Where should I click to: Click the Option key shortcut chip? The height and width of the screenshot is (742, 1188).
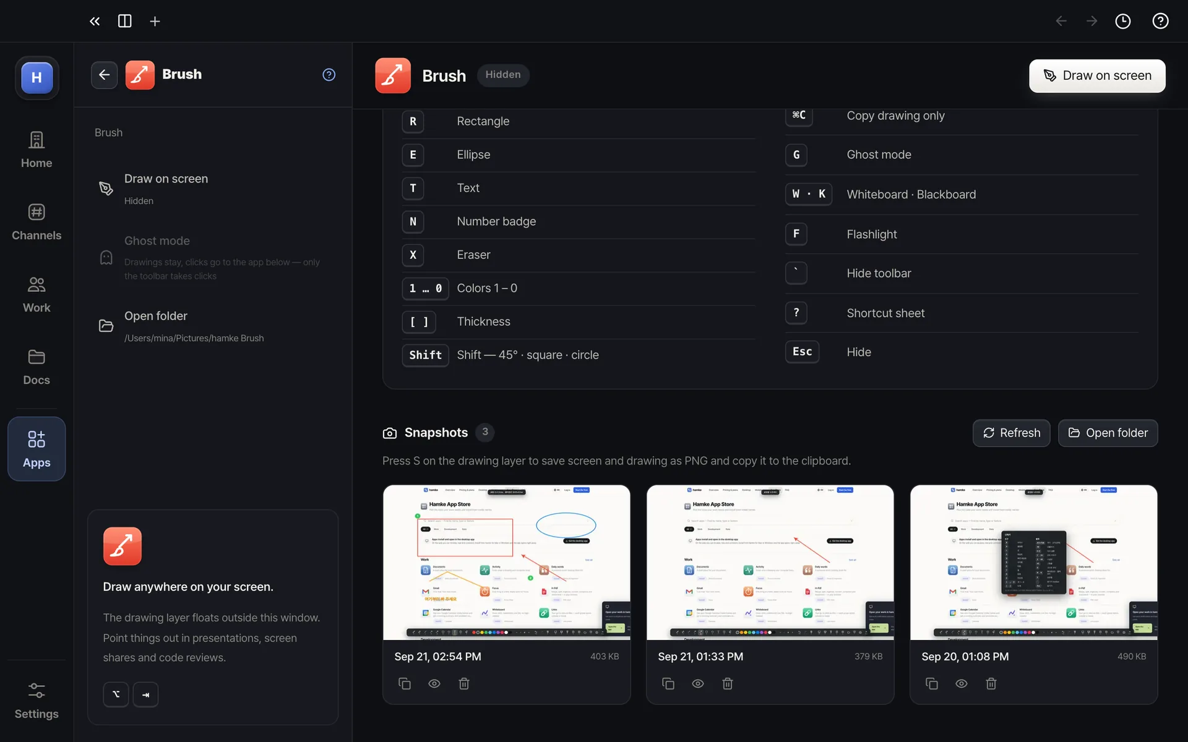[116, 694]
